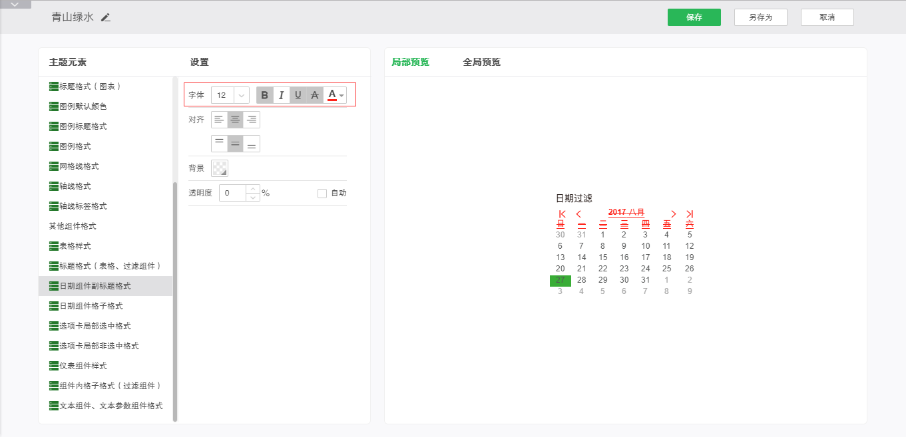Open the background color swatch

(219, 168)
